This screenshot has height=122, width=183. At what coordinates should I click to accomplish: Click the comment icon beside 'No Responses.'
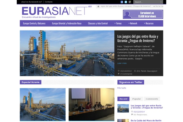coord(132,115)
